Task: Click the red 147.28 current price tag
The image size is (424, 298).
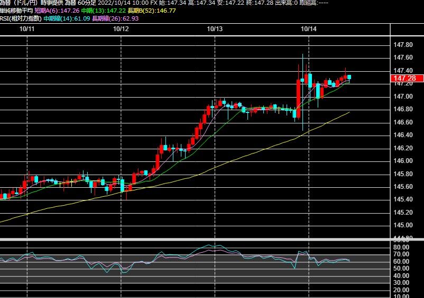Action: [407, 78]
